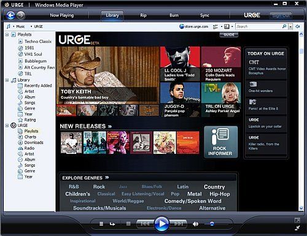Image resolution: width=307 pixels, height=236 pixels.
Task: Click full screen view icon
Action: (x=297, y=220)
